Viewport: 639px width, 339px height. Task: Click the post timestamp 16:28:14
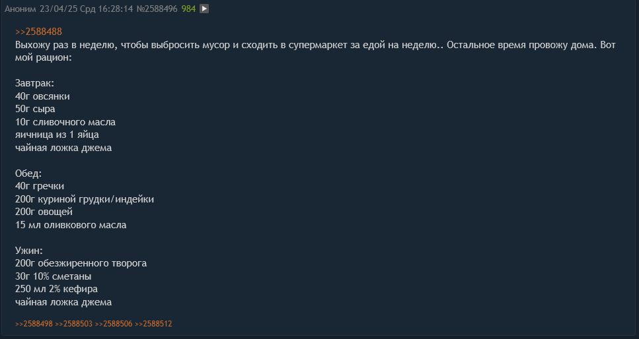116,9
